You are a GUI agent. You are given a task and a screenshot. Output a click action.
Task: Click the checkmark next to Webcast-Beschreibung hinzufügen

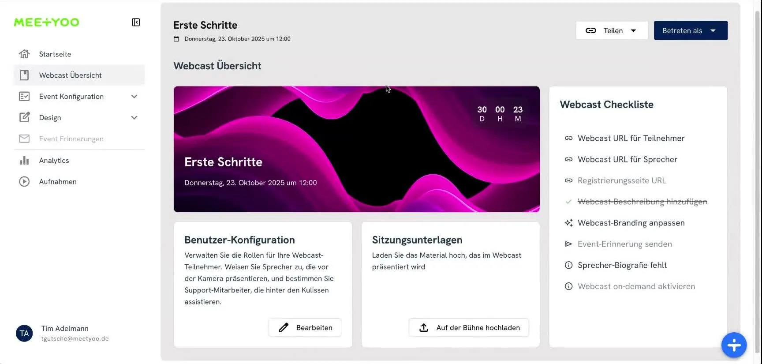point(569,202)
